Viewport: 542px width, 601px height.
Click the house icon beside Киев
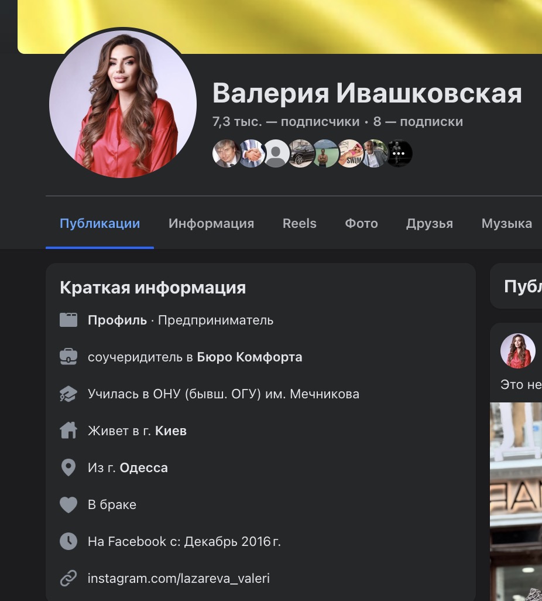coord(68,431)
